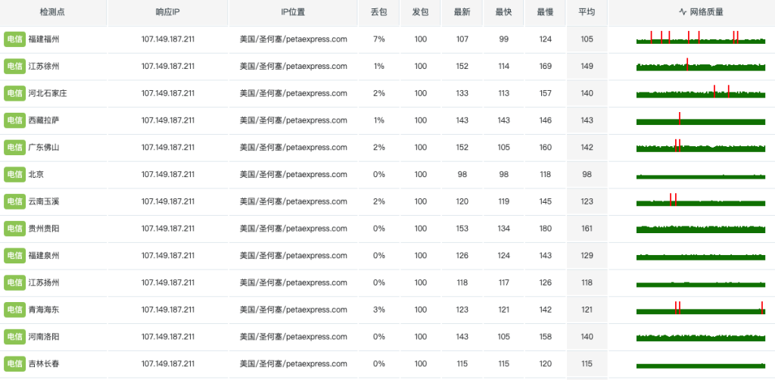The width and height of the screenshot is (775, 380).
Task: Click the 电信 badge next to 西藏拉萨
Action: tap(14, 120)
